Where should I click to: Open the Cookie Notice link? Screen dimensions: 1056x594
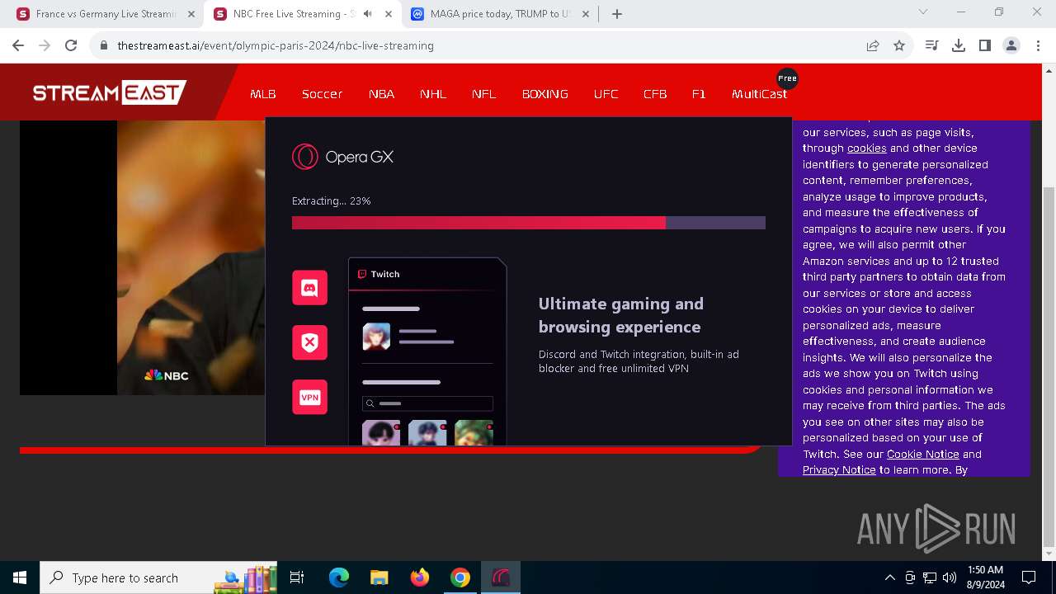tap(922, 454)
